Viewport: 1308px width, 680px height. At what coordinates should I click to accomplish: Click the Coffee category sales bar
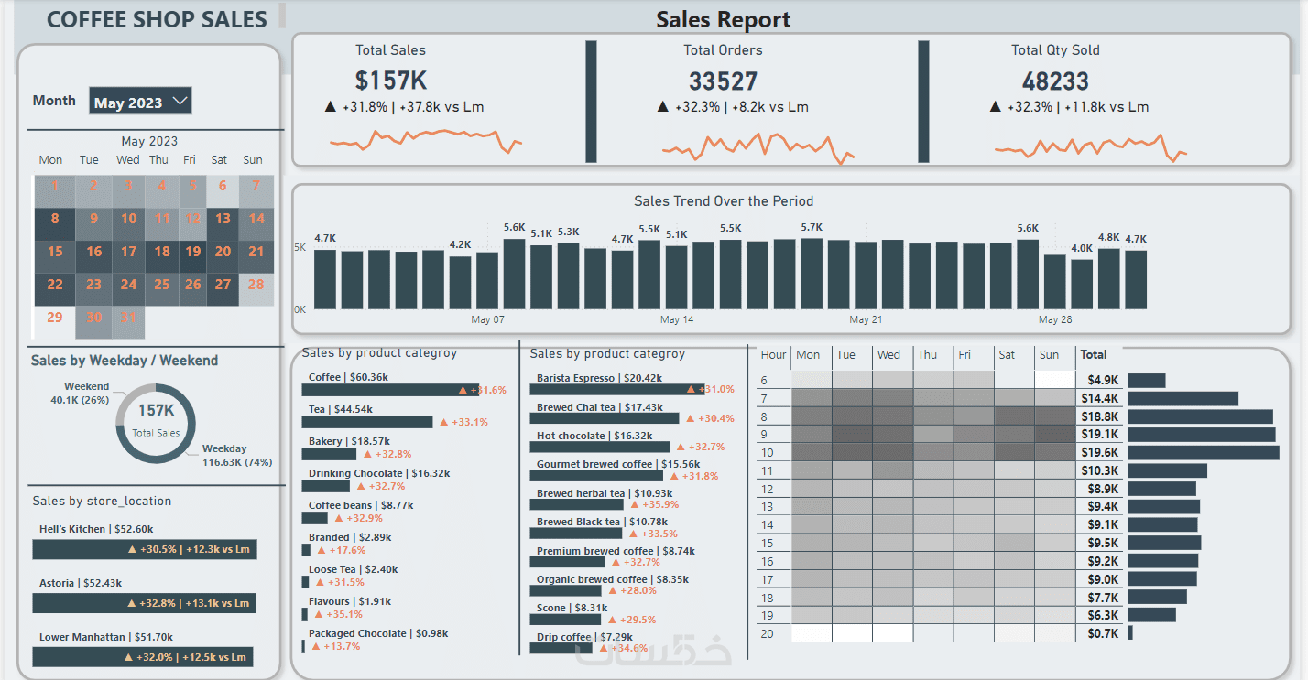click(x=392, y=390)
